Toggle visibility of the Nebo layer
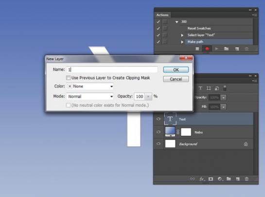Screen dimensions: 265x197 pyautogui.click(x=159, y=131)
